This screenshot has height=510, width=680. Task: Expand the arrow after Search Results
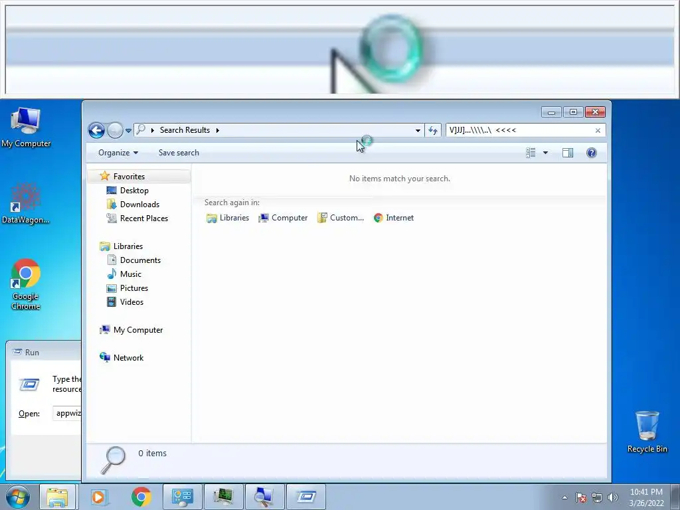pos(217,130)
